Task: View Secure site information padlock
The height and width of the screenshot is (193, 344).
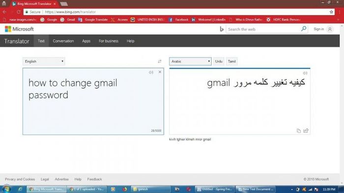Action: pos(27,12)
